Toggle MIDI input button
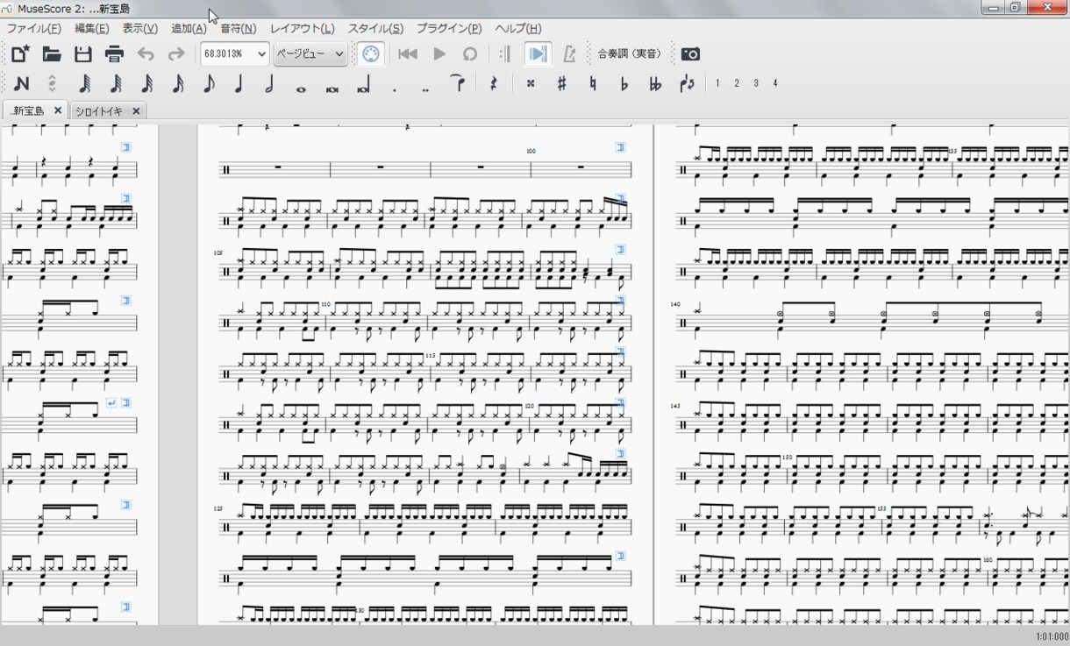The height and width of the screenshot is (646, 1070). point(371,54)
